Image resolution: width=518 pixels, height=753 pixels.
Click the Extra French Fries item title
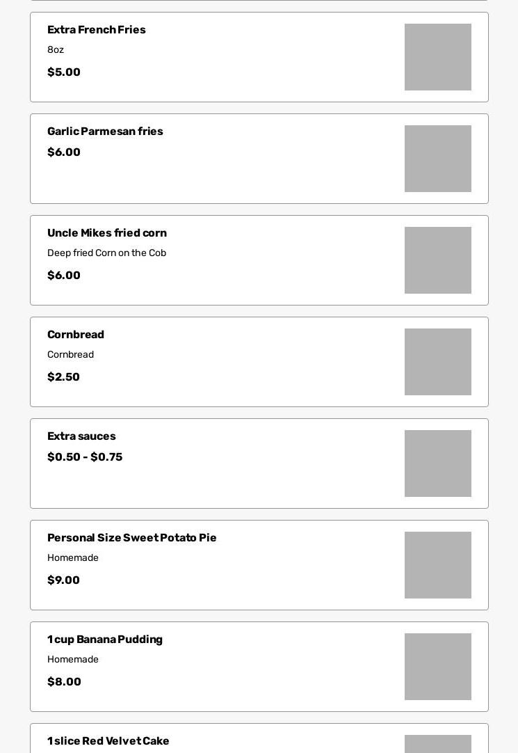point(96,30)
